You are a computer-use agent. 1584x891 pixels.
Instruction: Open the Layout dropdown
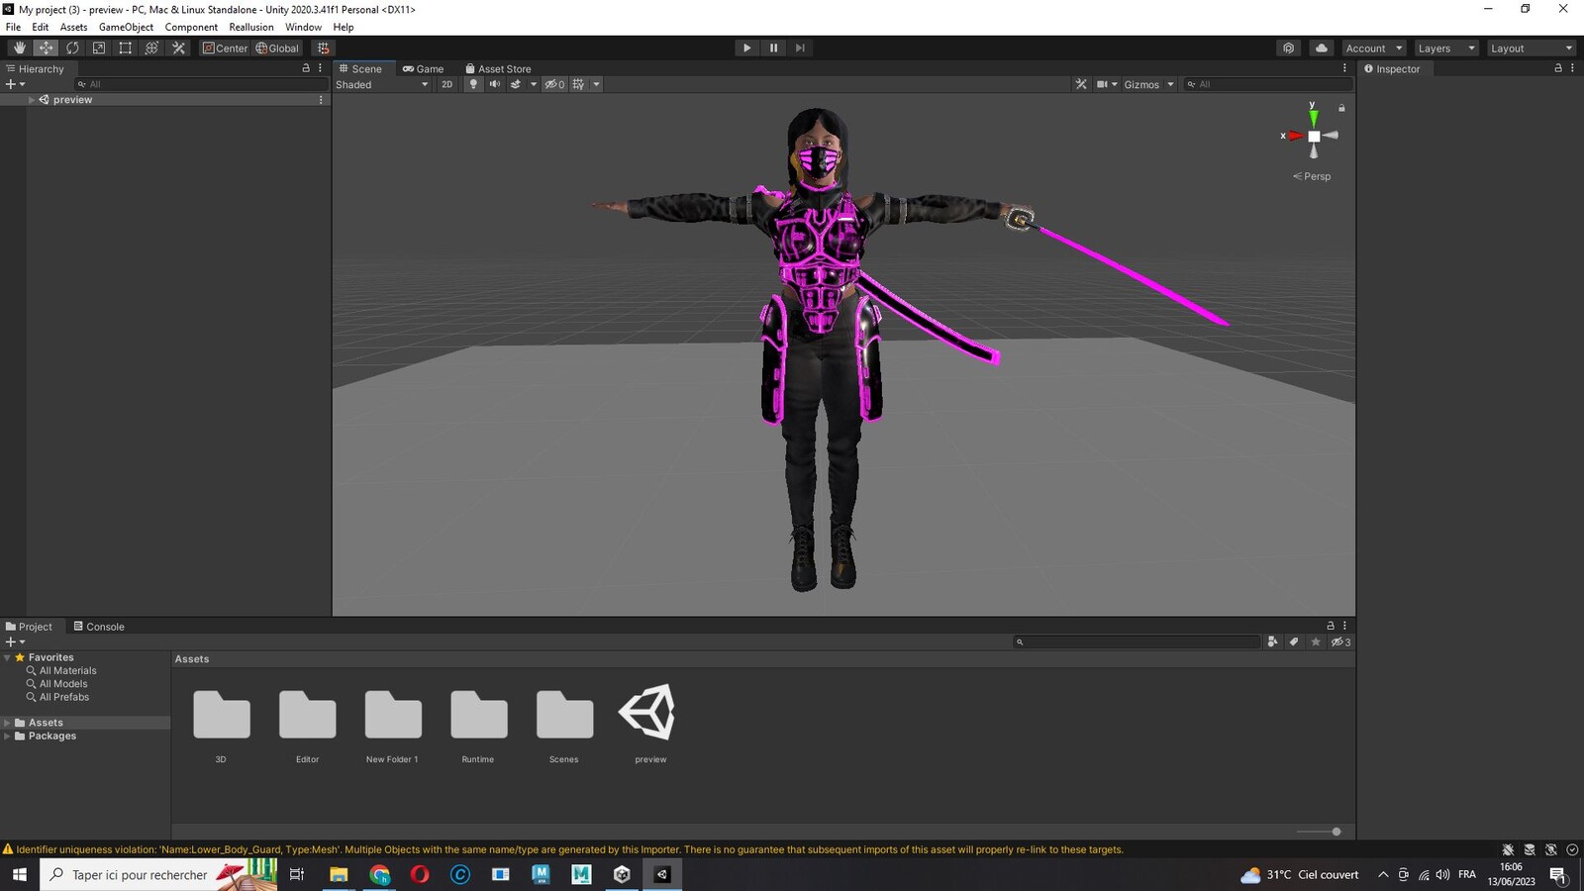[x=1532, y=48]
